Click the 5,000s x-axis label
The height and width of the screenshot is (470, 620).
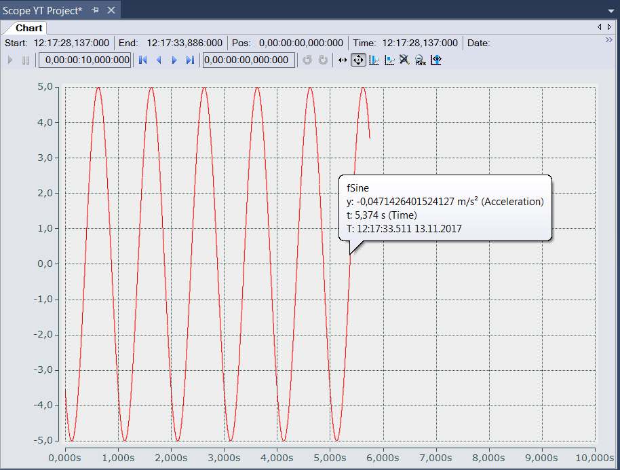330,458
